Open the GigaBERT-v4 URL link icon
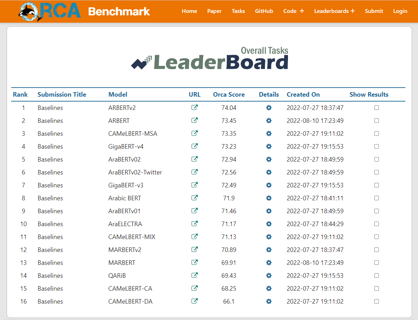This screenshot has height=320, width=418. coord(195,146)
